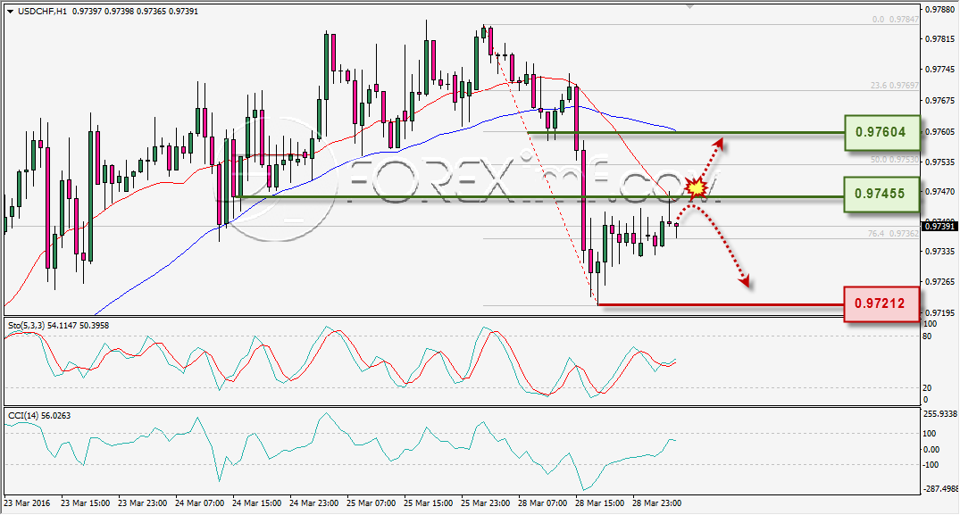Click price scale value 0.97265
This screenshot has height=515, width=960.
click(x=940, y=281)
